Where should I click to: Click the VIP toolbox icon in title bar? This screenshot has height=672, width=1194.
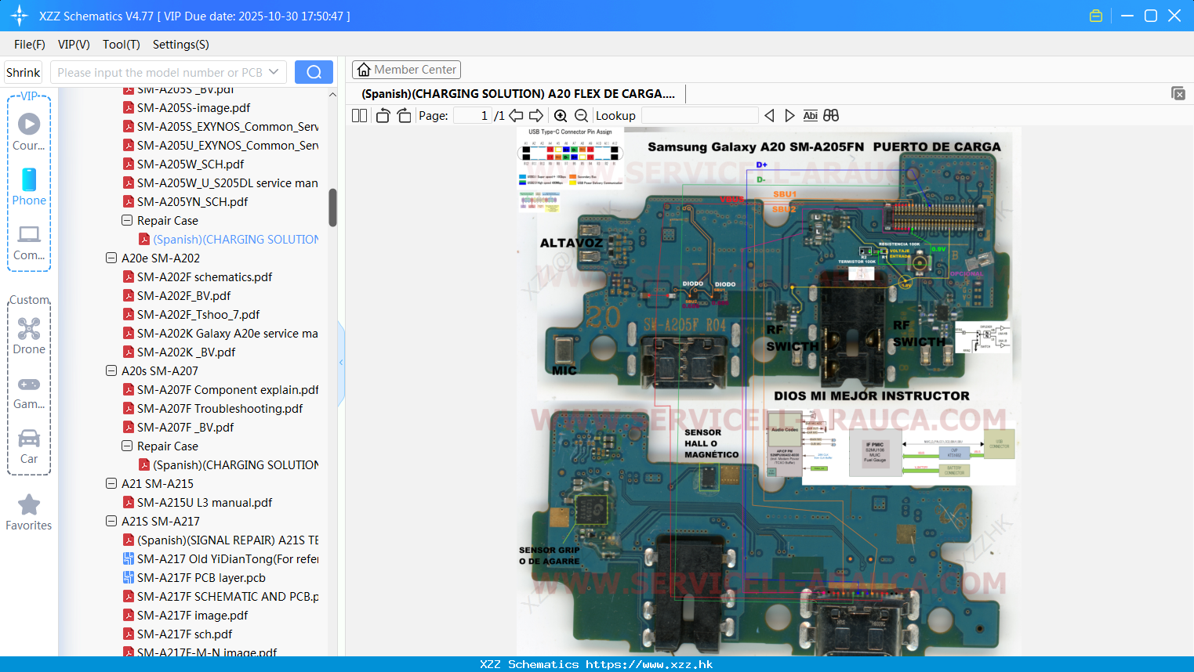click(1096, 16)
